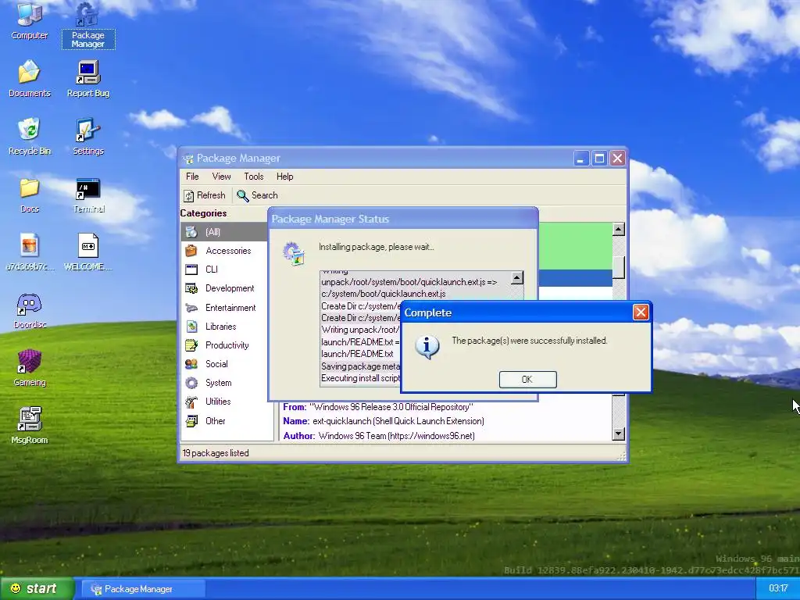
Task: Click the Libraries category icon
Action: (191, 327)
